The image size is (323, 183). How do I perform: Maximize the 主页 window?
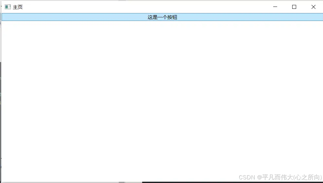click(294, 7)
